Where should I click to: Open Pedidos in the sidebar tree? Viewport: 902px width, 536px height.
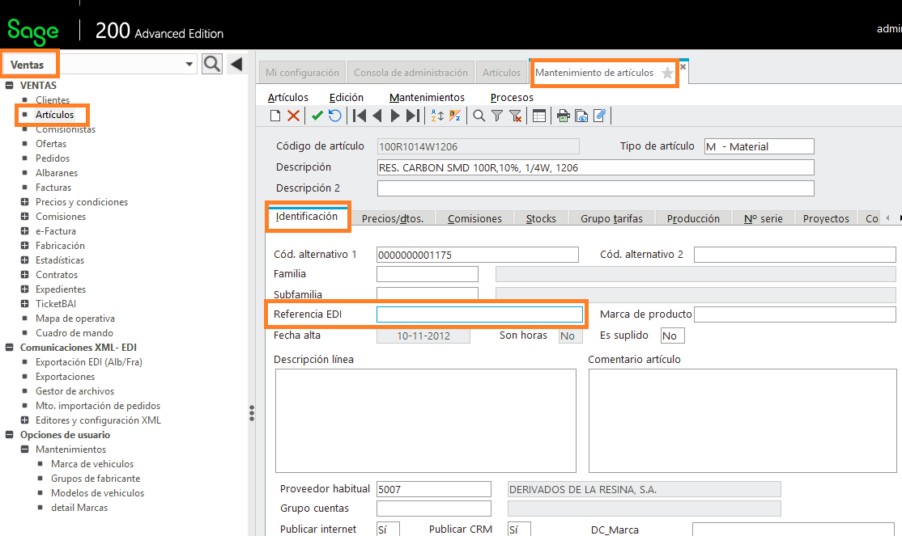coord(53,158)
